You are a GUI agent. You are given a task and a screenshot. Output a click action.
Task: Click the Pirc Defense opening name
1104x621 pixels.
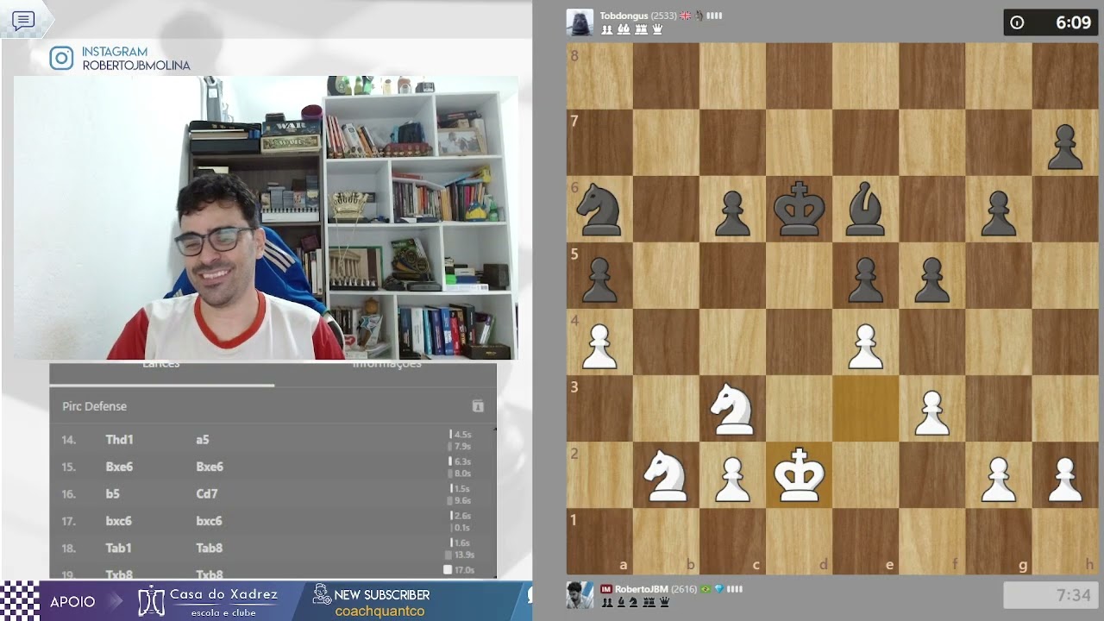pos(94,406)
